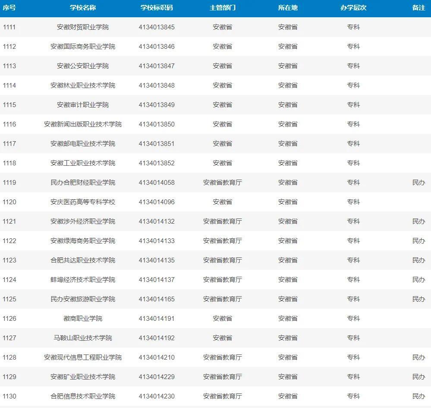Click the 学校标识码 column header

click(157, 8)
